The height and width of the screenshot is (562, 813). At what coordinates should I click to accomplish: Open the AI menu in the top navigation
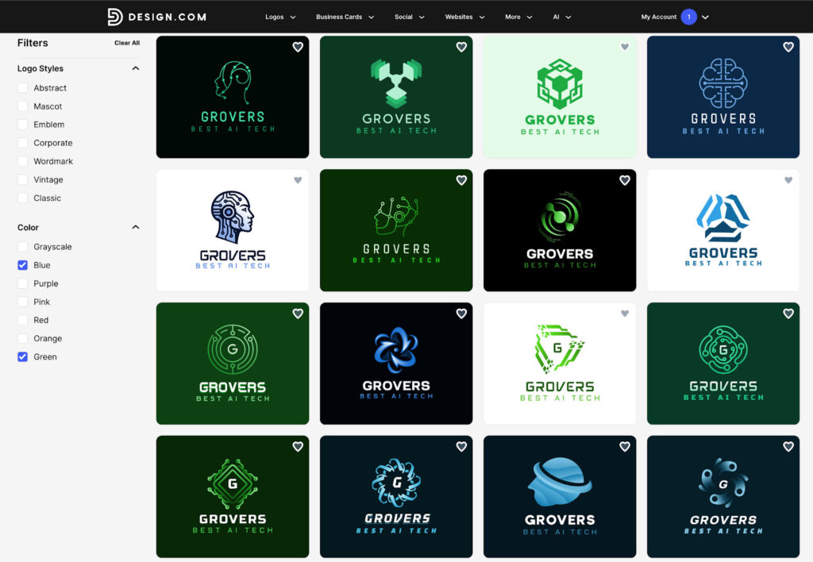coord(562,16)
